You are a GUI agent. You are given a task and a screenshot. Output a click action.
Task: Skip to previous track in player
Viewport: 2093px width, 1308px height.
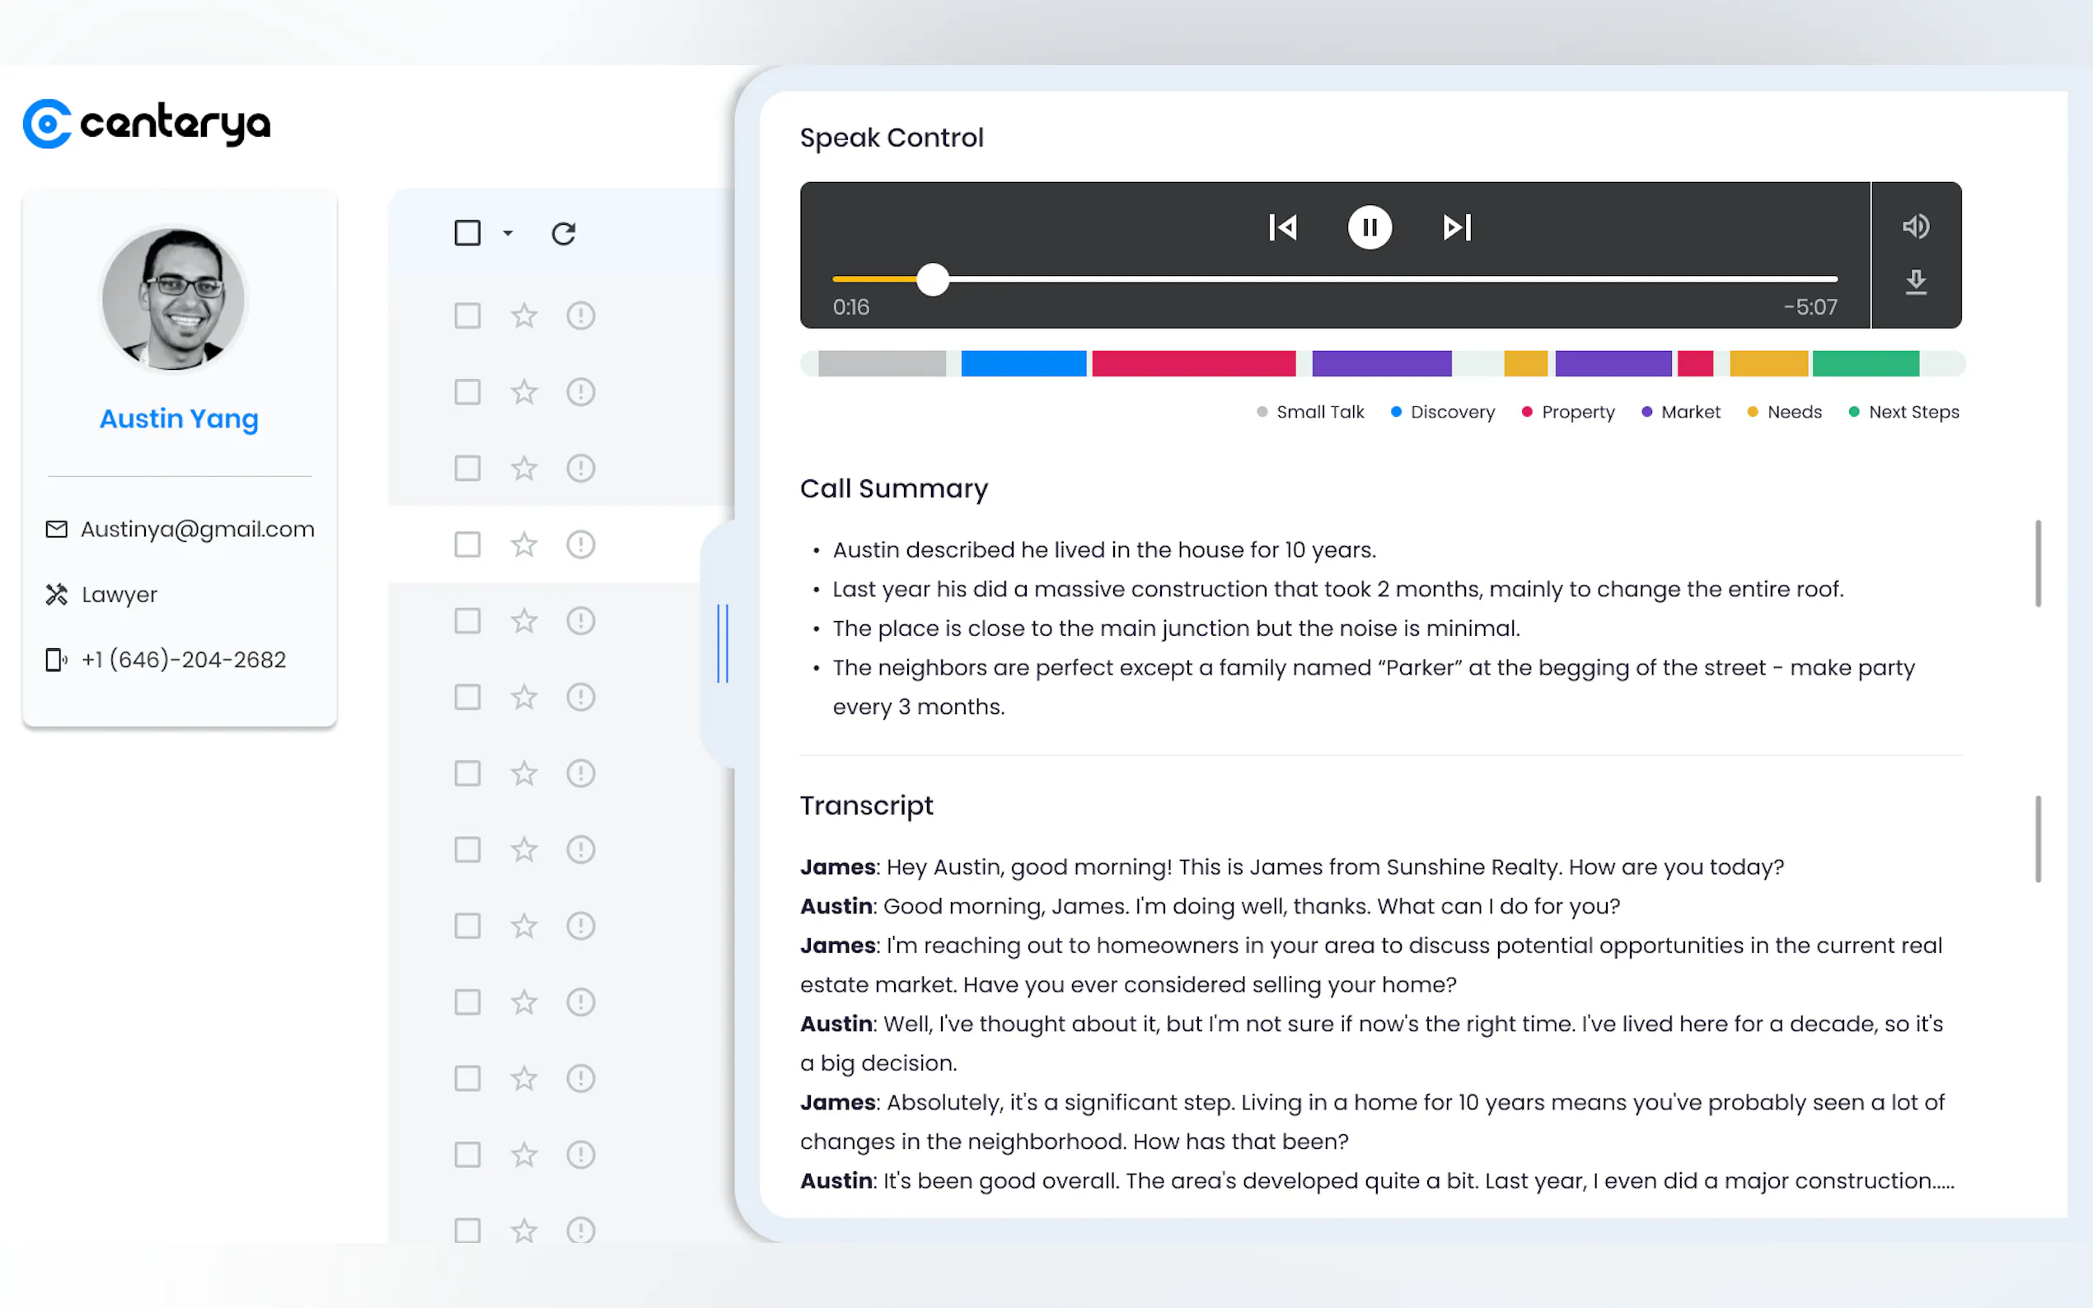coord(1281,227)
